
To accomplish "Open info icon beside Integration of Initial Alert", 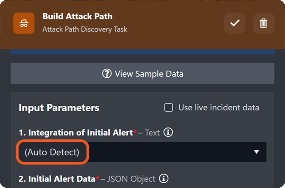I will (x=168, y=132).
